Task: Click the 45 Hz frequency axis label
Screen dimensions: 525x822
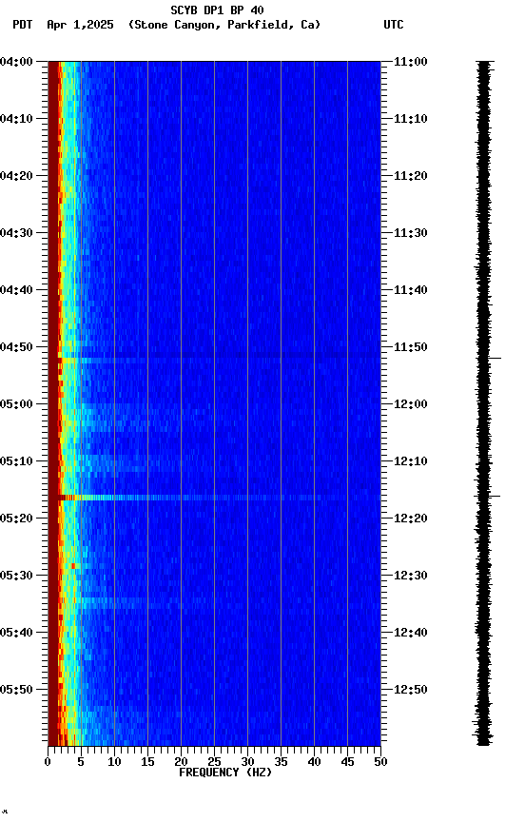Action: (x=347, y=762)
